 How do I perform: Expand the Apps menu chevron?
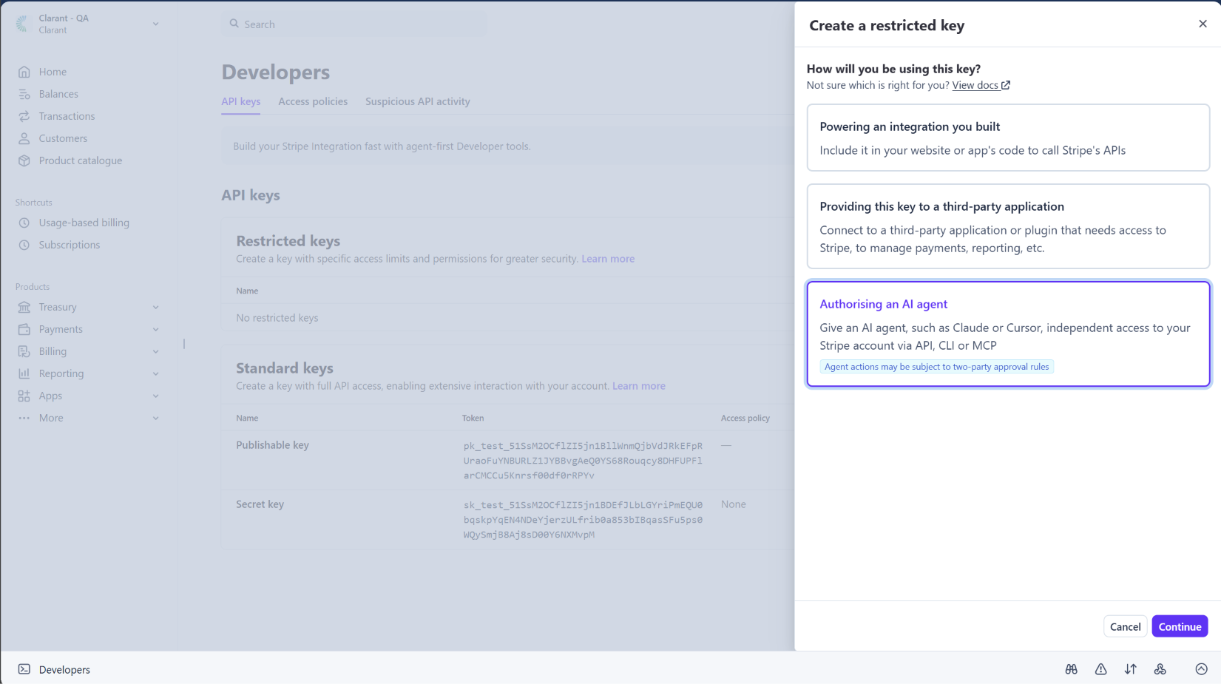pyautogui.click(x=156, y=396)
